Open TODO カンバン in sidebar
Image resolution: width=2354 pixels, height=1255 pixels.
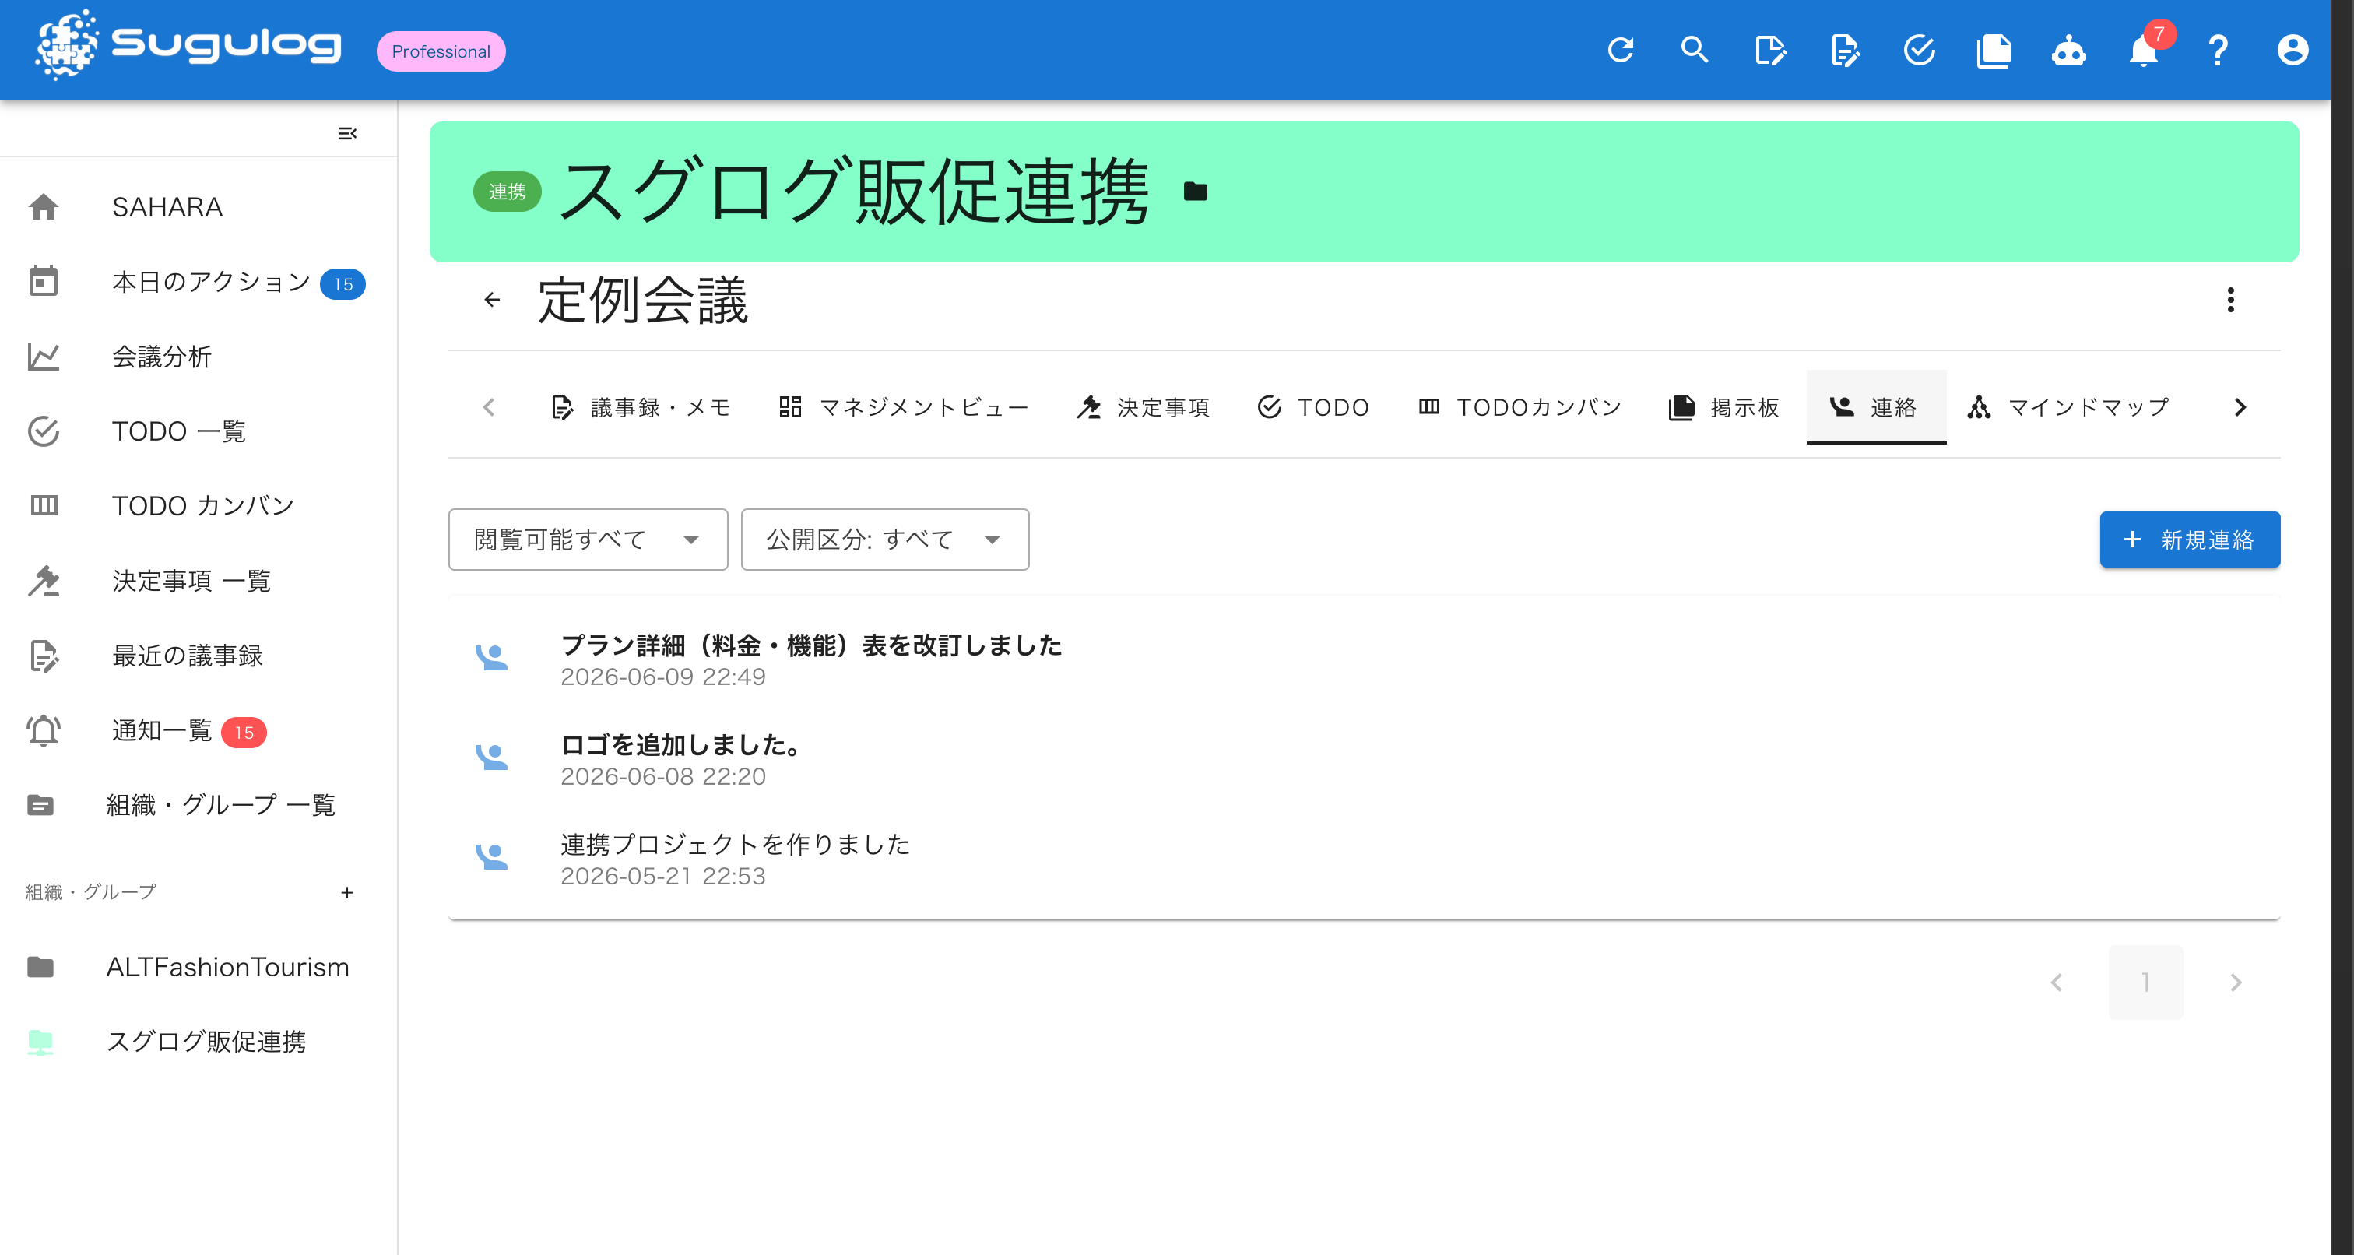click(199, 505)
